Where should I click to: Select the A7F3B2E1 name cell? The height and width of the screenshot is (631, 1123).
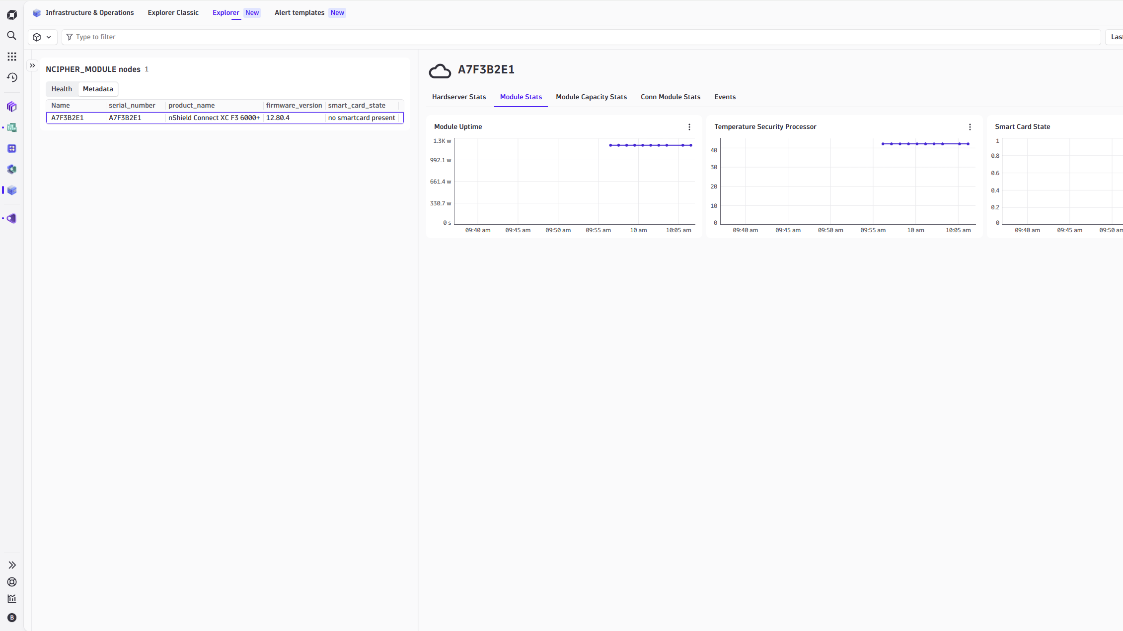pyautogui.click(x=68, y=118)
